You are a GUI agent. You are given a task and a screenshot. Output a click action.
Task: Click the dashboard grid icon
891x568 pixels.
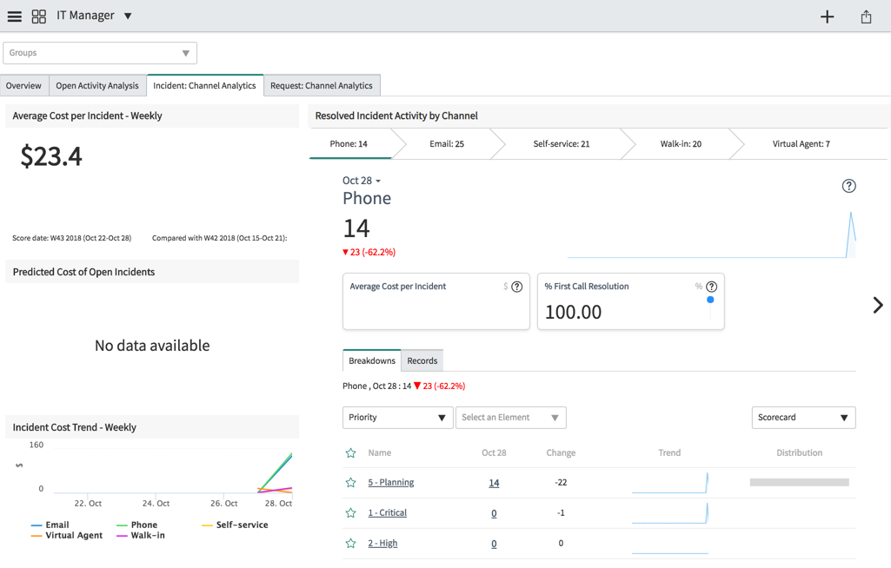click(x=38, y=17)
